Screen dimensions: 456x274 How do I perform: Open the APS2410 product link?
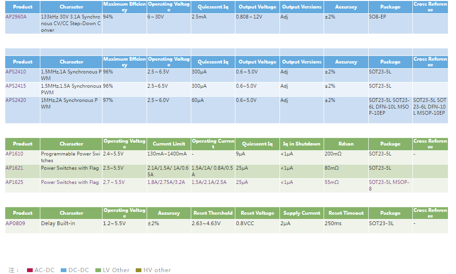(x=16, y=72)
